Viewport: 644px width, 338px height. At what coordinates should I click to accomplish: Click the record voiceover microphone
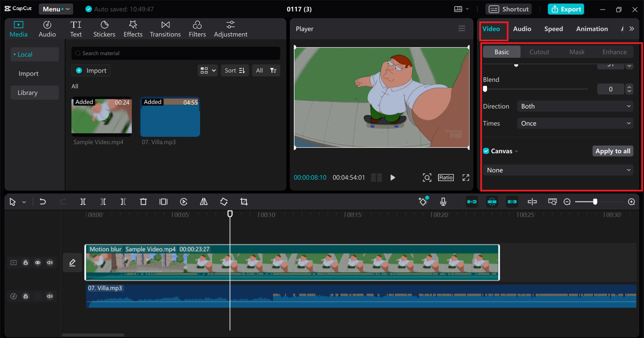click(x=443, y=202)
